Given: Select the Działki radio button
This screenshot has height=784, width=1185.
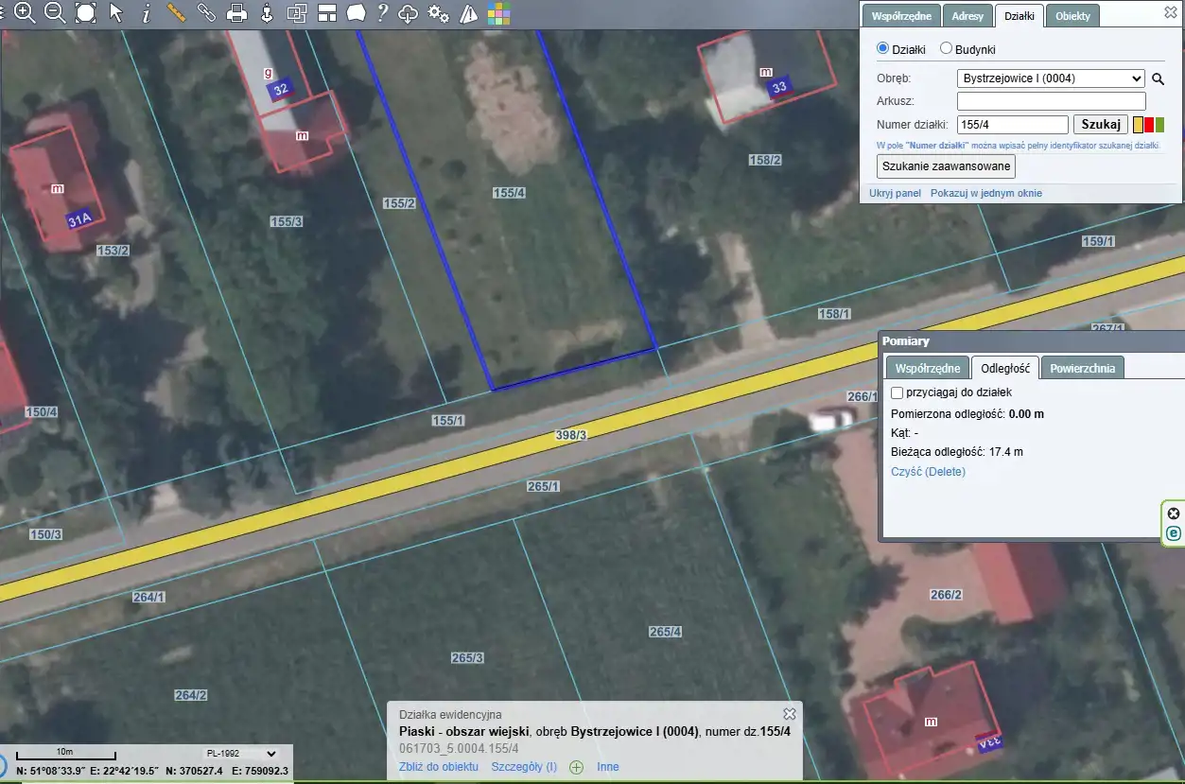Looking at the screenshot, I should point(883,48).
